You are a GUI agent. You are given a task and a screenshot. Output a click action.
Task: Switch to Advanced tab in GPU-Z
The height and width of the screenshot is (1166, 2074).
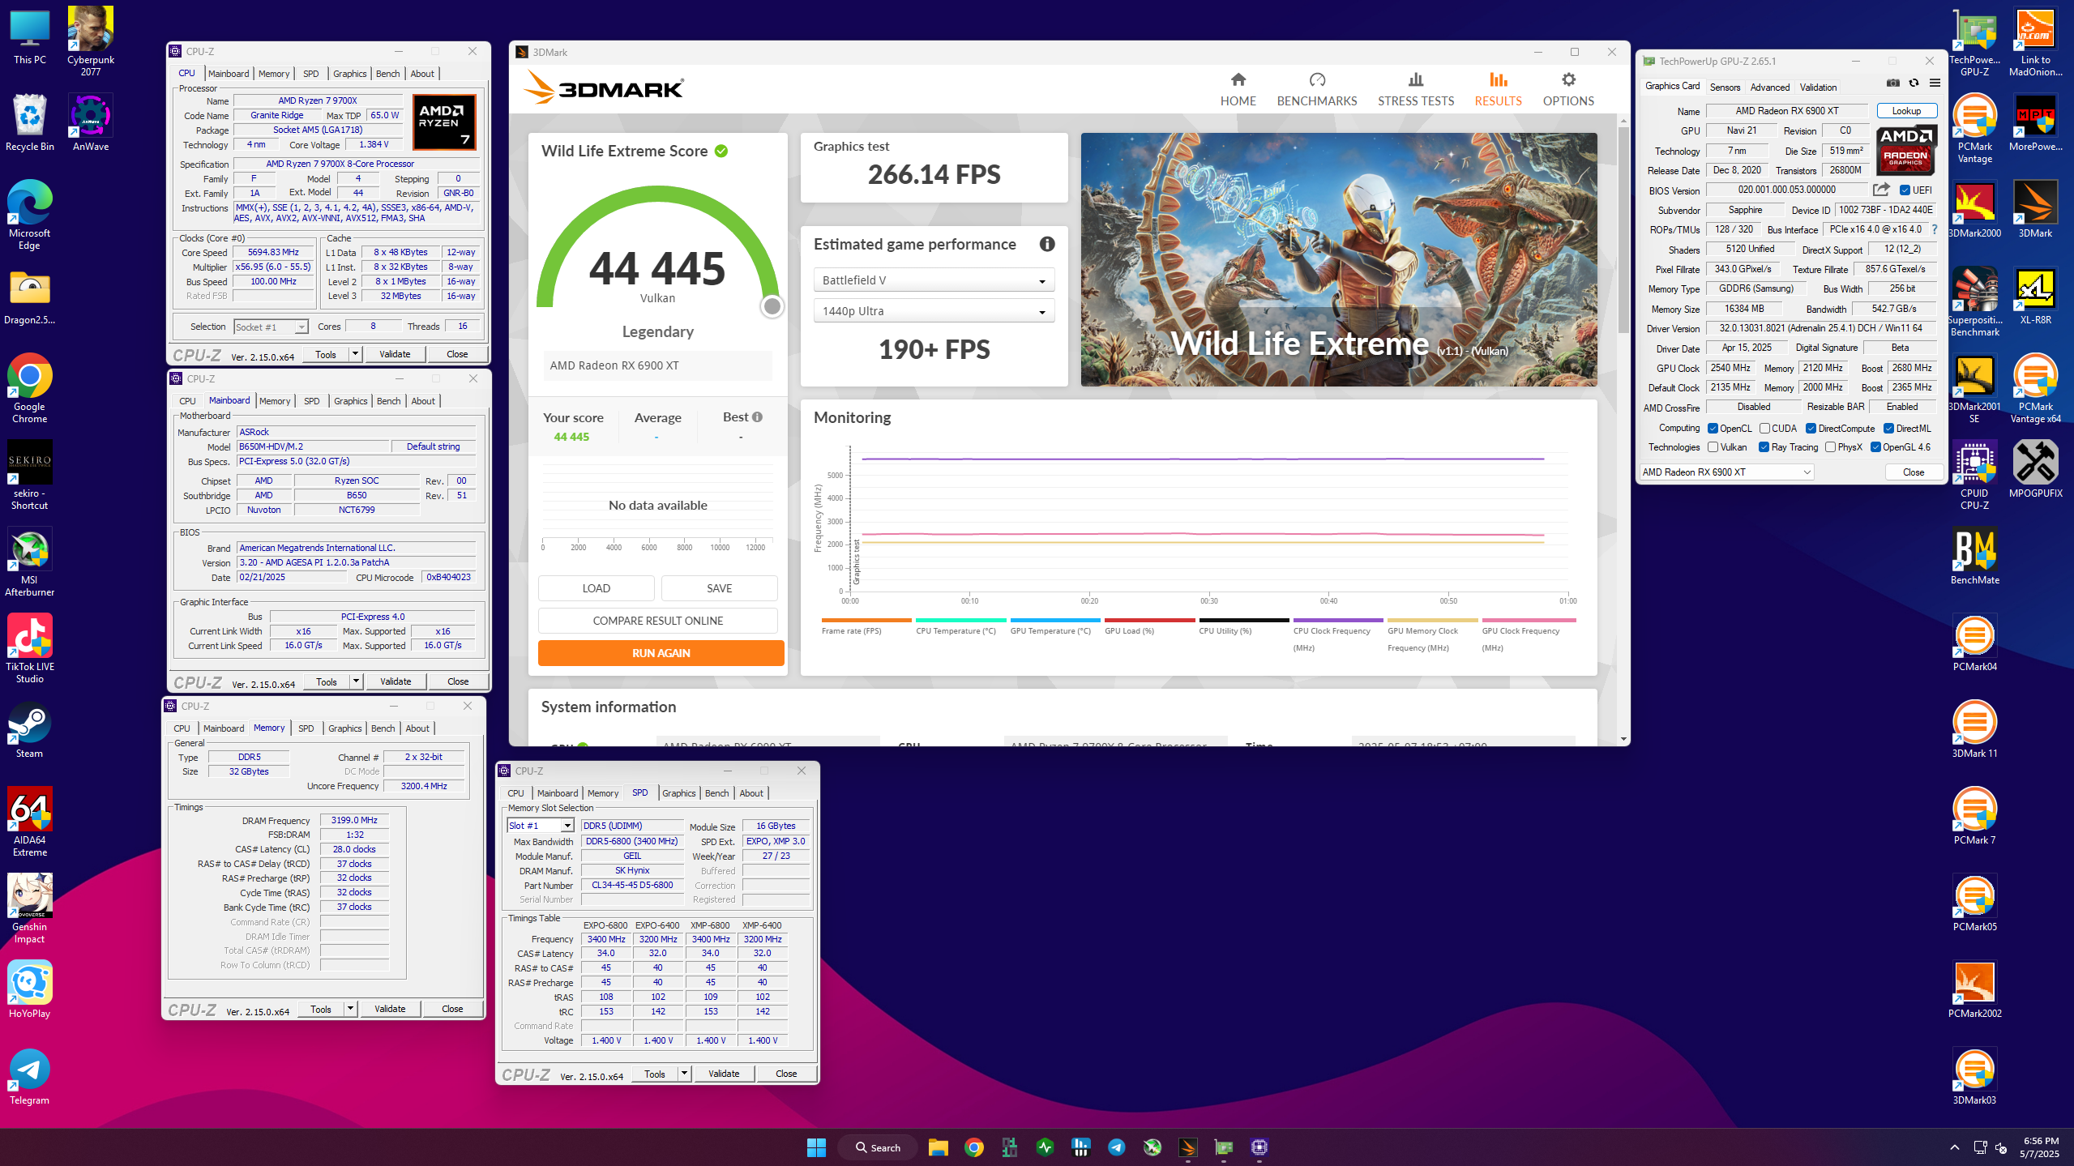pyautogui.click(x=1769, y=88)
